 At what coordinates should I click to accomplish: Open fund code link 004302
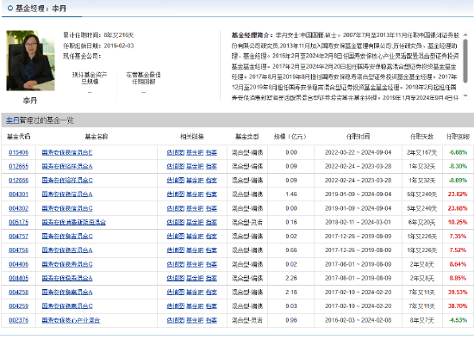(x=18, y=208)
